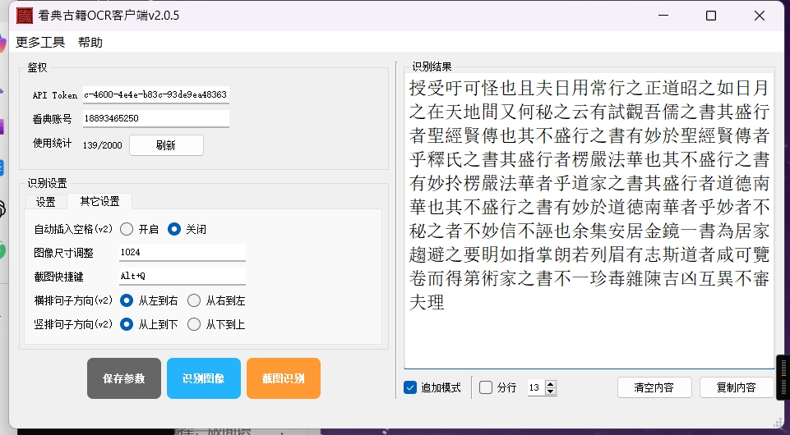Select 开启 for 自动插入空格

127,229
